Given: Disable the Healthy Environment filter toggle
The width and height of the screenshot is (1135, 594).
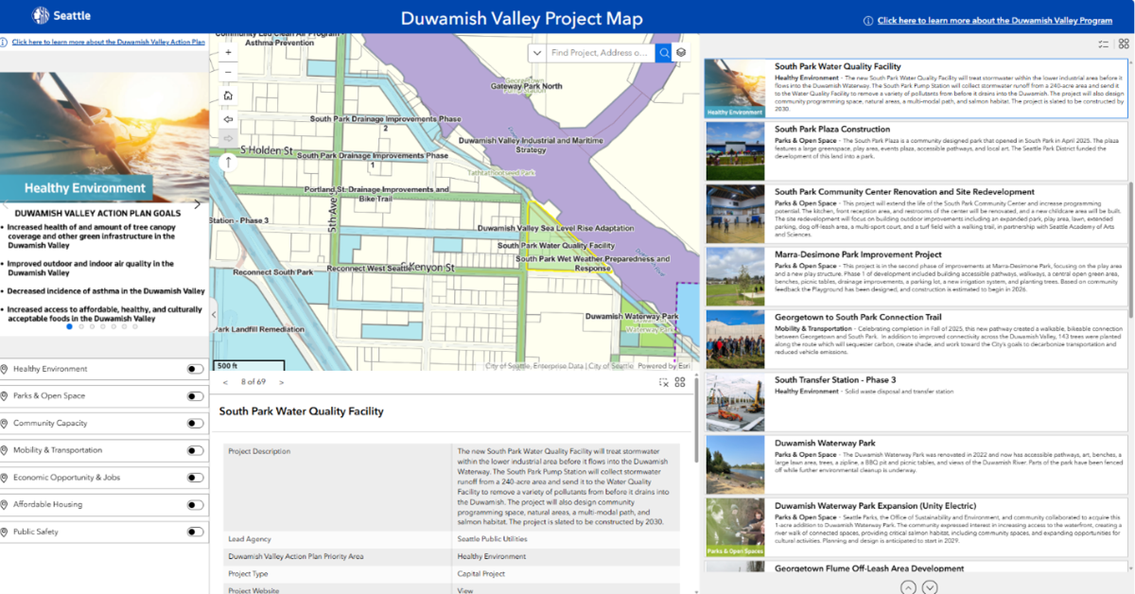Looking at the screenshot, I should [x=196, y=368].
